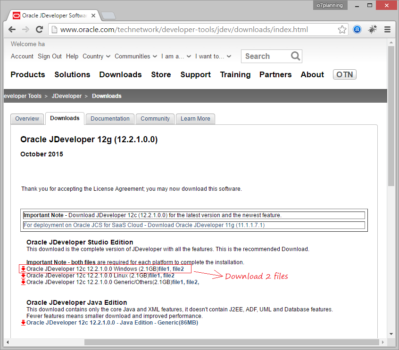Open the Chrome hamburger menu
Screen dimensions: 399x350
387,30
